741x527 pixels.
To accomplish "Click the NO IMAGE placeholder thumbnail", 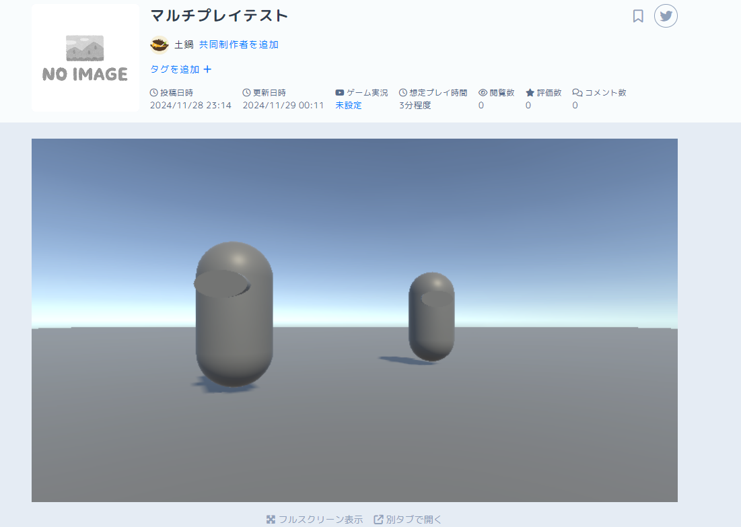I will tap(85, 57).
